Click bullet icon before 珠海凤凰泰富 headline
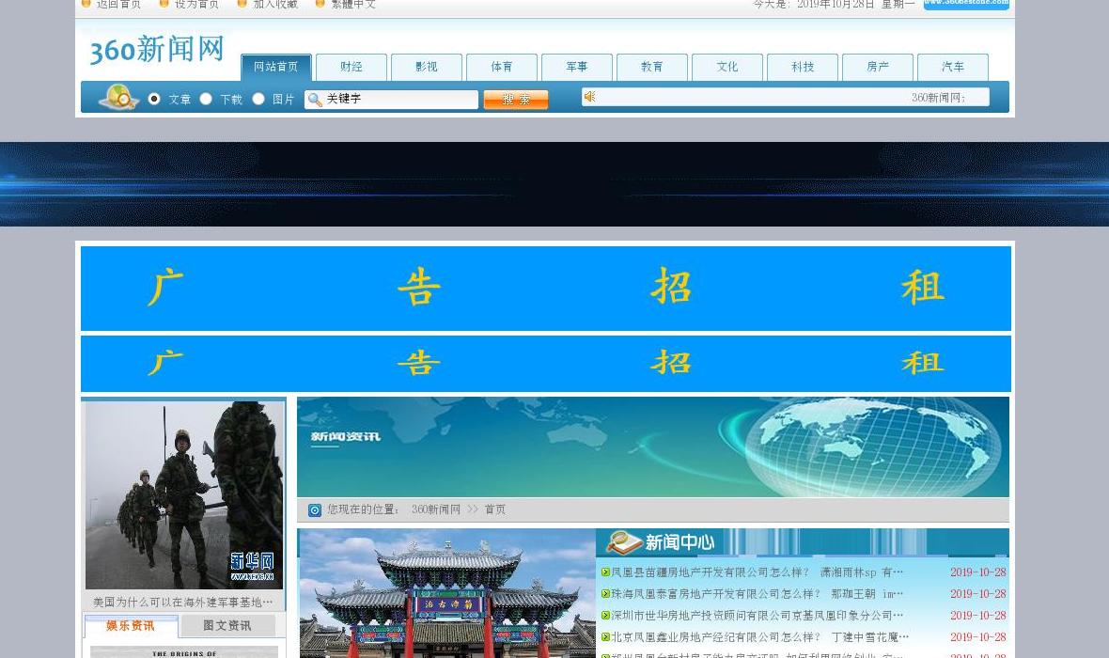Image resolution: width=1109 pixels, height=658 pixels. click(x=605, y=594)
